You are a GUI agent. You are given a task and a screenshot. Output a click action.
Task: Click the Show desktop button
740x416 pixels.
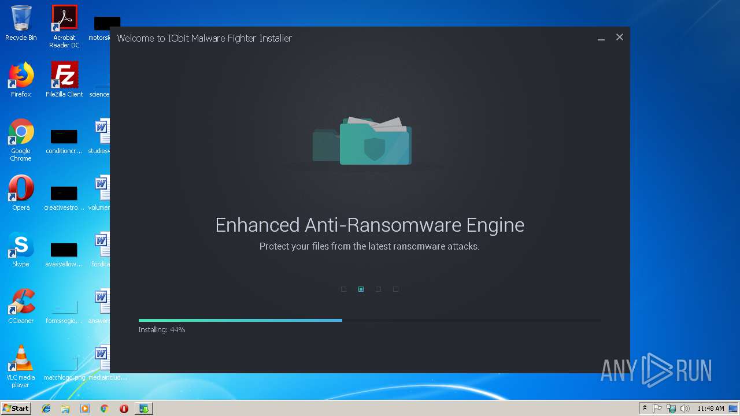point(734,408)
